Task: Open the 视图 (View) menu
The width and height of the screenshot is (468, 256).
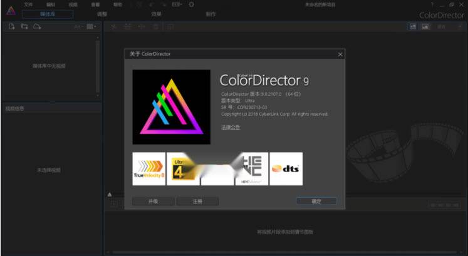Action: point(73,5)
